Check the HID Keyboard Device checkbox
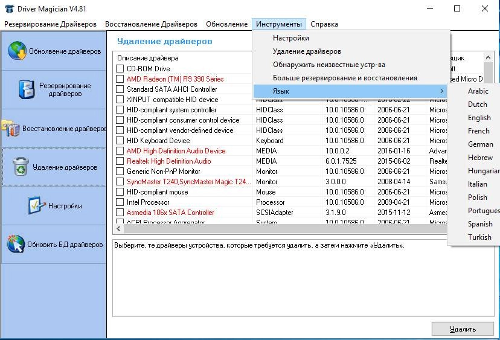Viewport: 500px width, 340px height. click(x=120, y=141)
